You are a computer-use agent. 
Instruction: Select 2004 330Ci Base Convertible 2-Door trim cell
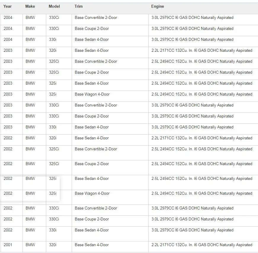[x=110, y=20]
